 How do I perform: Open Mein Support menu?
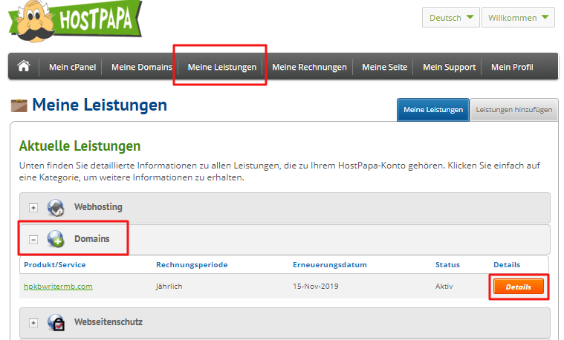pos(450,67)
